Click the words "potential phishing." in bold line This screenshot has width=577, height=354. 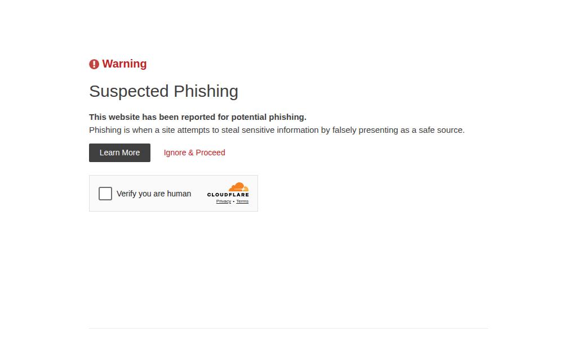click(x=269, y=117)
